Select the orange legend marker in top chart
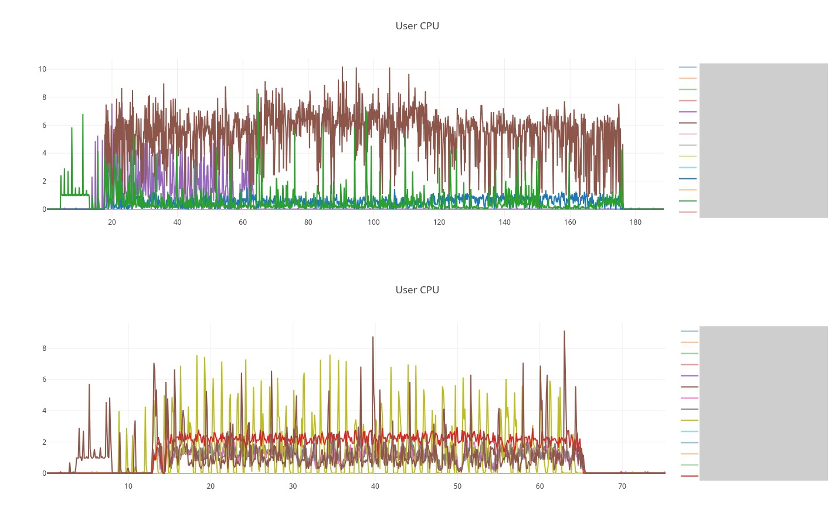 [x=689, y=79]
